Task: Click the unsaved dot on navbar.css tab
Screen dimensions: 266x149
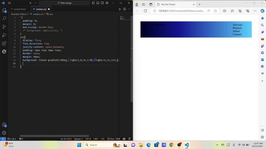Action: point(49,9)
